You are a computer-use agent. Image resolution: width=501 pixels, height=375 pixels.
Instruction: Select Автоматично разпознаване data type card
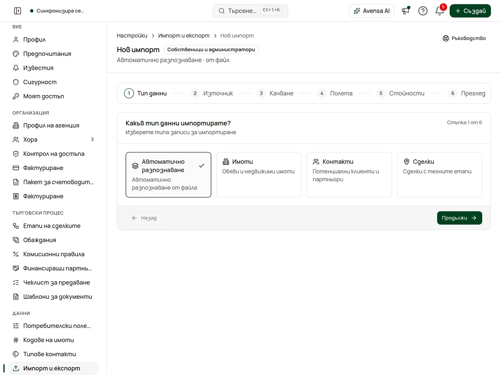coord(168,175)
